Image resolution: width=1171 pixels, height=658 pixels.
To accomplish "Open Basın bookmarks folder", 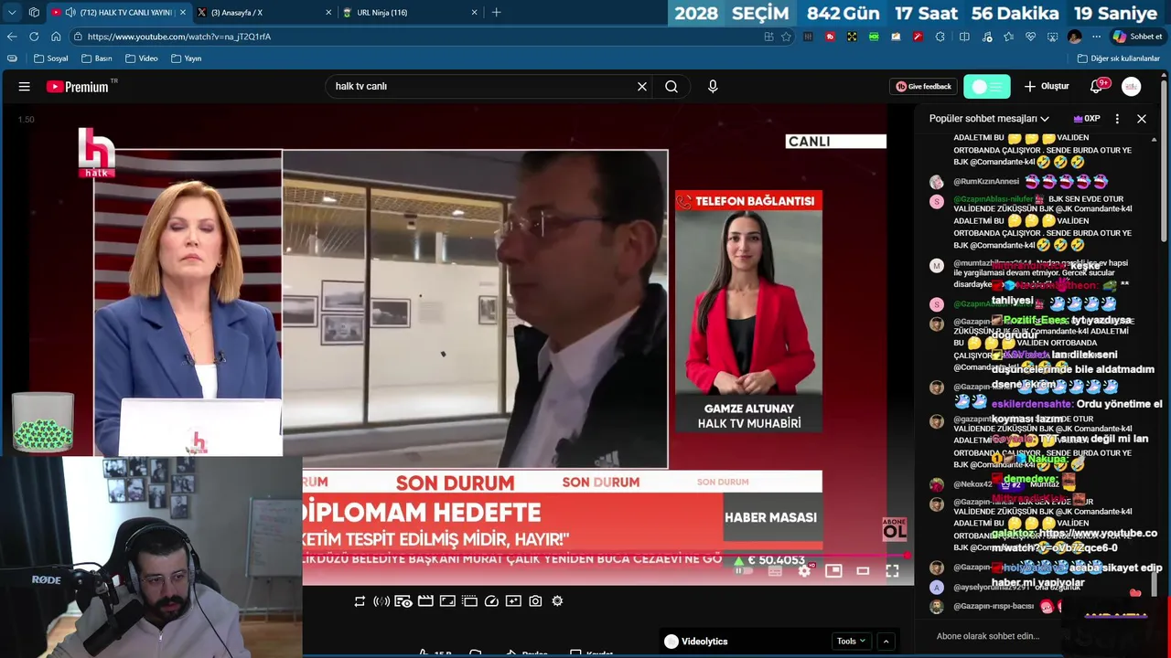I will pos(97,58).
